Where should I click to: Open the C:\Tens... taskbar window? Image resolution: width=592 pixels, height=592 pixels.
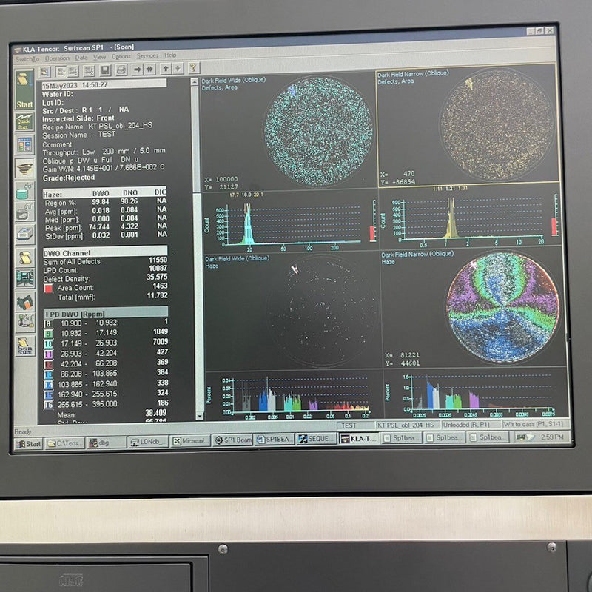tap(64, 443)
